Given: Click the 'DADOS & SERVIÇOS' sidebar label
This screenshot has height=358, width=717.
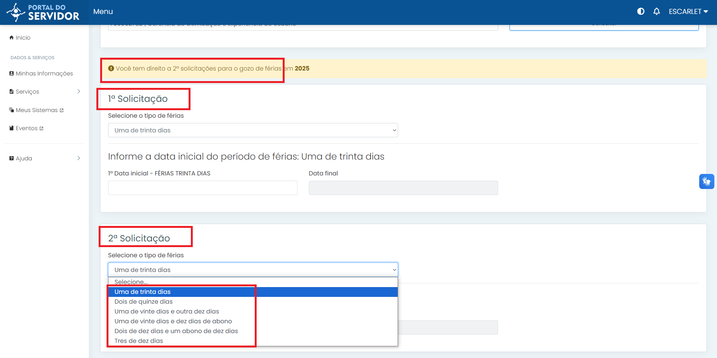Looking at the screenshot, I should click(x=33, y=58).
